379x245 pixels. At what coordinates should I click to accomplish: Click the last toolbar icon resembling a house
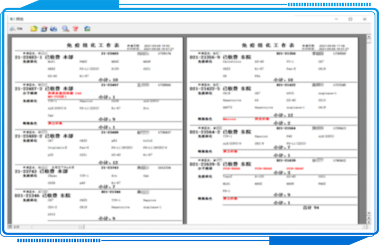pos(87,28)
